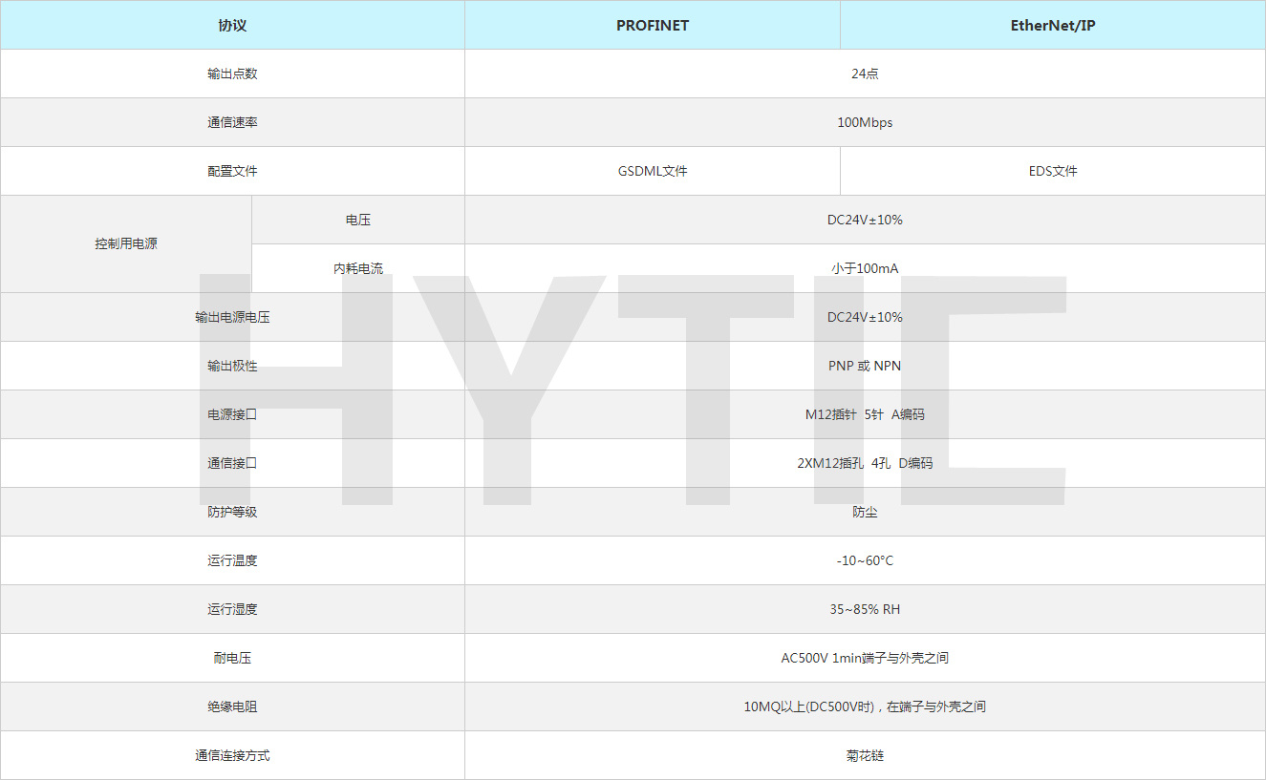Click the 输出电源电压 row label
Screen dimensions: 1266x780
pos(232,317)
